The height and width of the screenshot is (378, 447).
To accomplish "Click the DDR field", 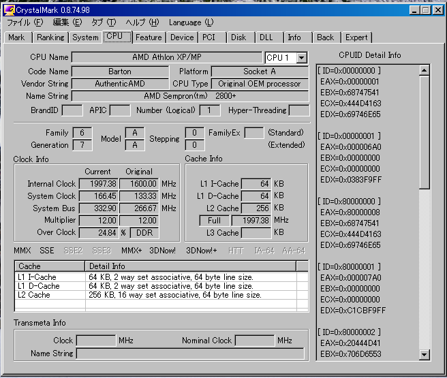I will tap(144, 233).
